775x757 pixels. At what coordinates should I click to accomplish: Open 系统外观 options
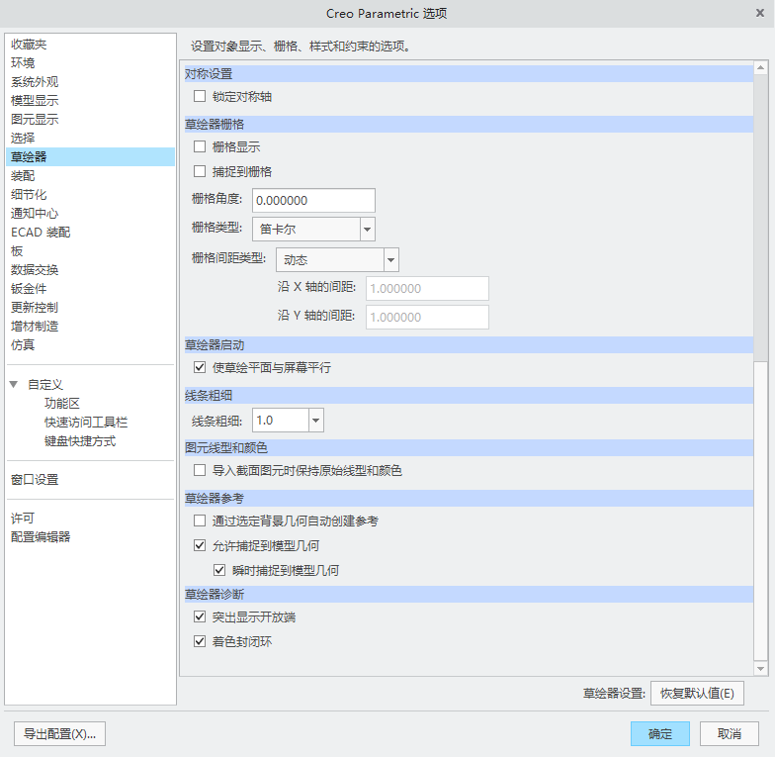(91, 81)
